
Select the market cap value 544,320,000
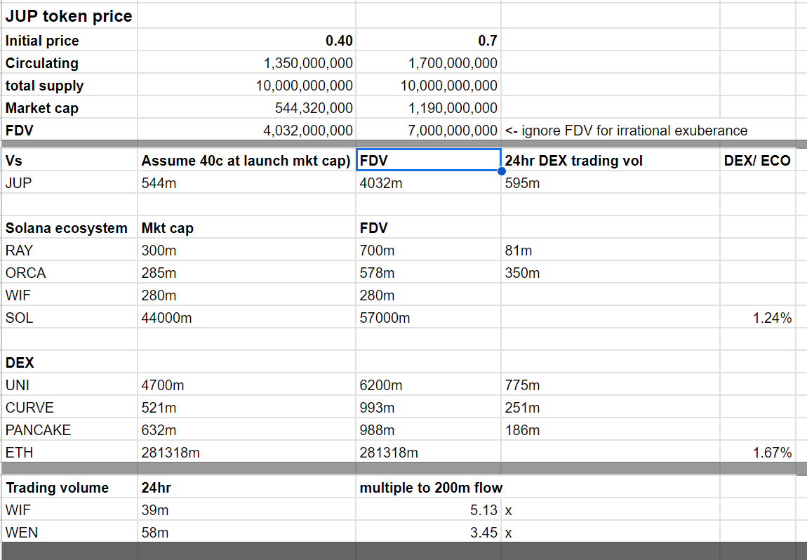click(246, 107)
